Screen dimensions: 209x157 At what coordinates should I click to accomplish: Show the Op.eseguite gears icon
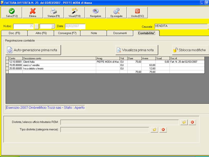click(116, 13)
